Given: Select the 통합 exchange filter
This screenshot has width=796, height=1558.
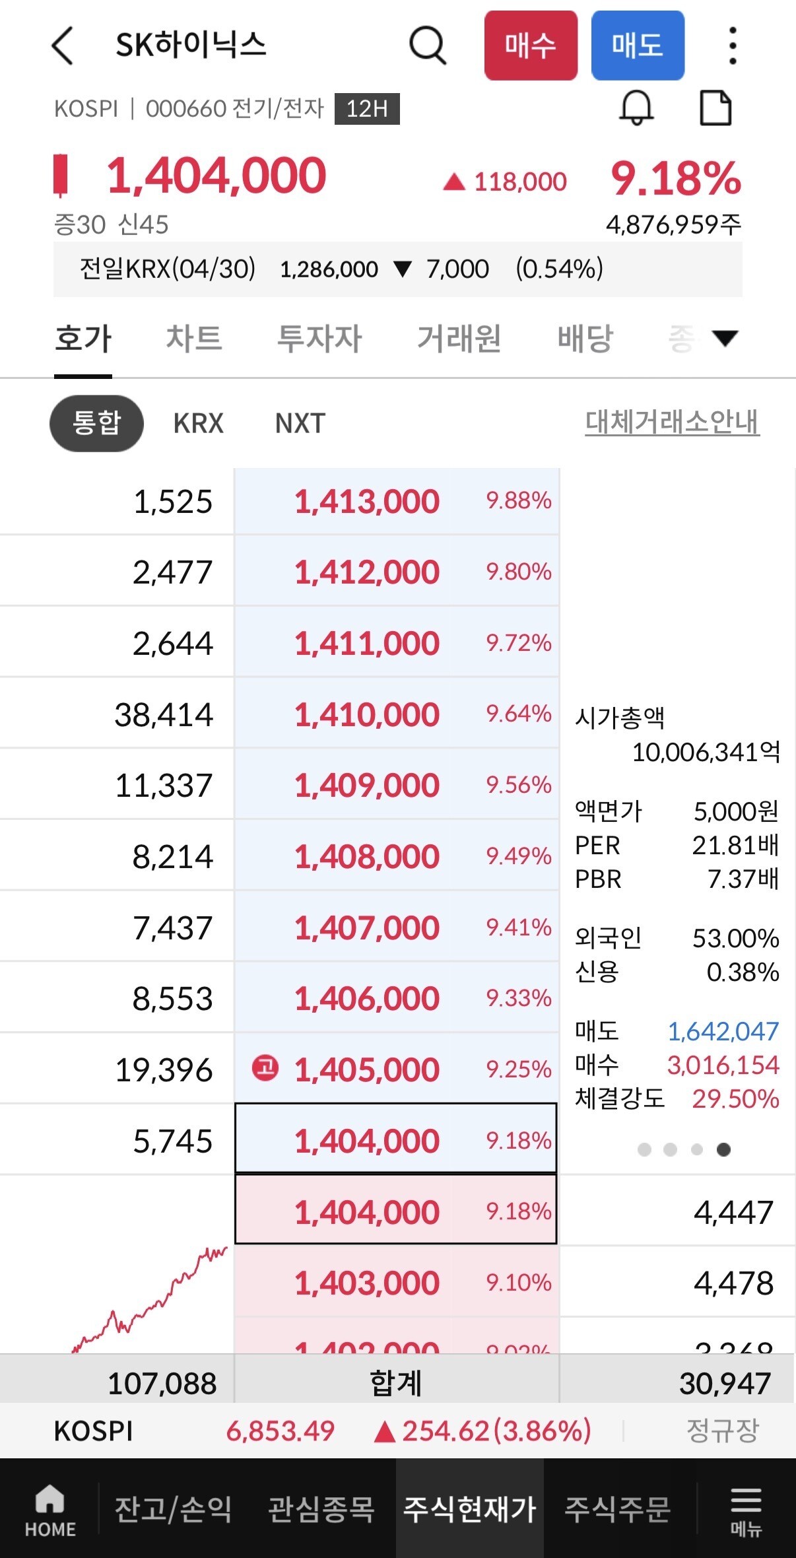Looking at the screenshot, I should [96, 423].
